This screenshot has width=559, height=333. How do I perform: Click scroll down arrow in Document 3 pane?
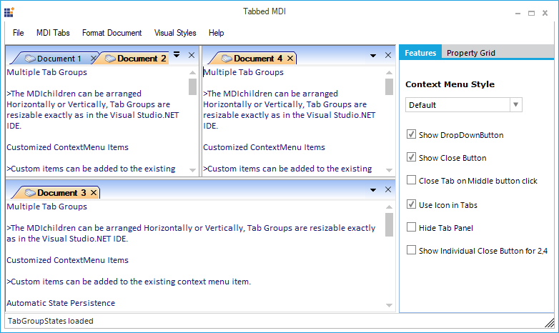coord(390,305)
